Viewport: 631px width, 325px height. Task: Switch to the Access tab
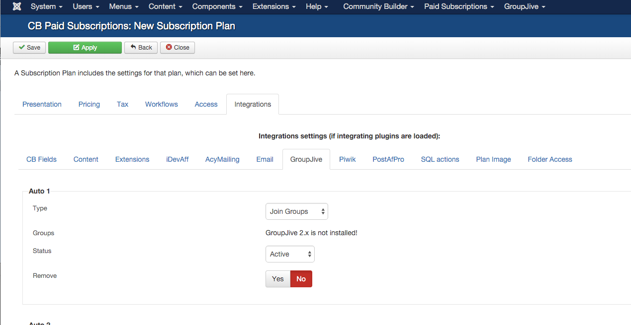point(206,104)
